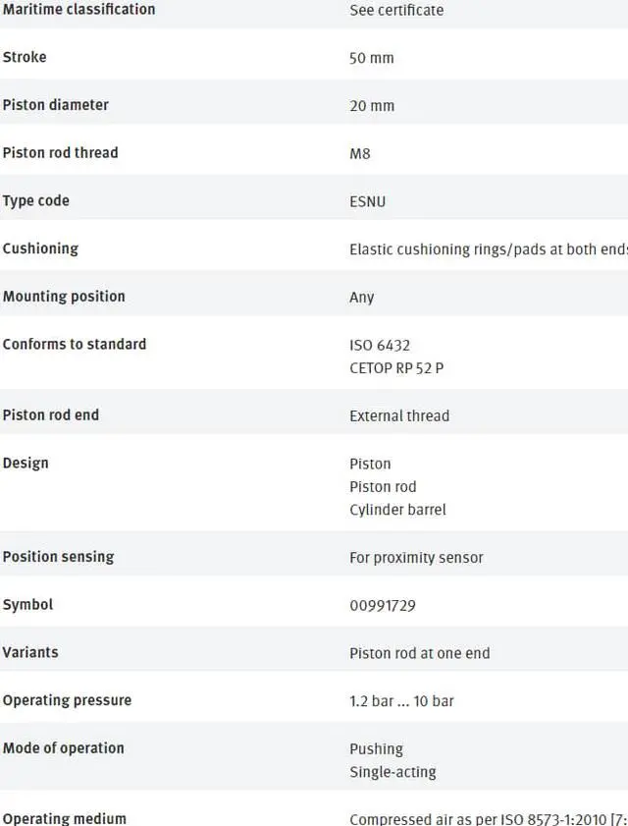This screenshot has height=826, width=628.
Task: Select Piston rod at one end variant
Action: (420, 653)
